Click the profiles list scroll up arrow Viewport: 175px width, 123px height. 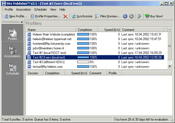170,30
